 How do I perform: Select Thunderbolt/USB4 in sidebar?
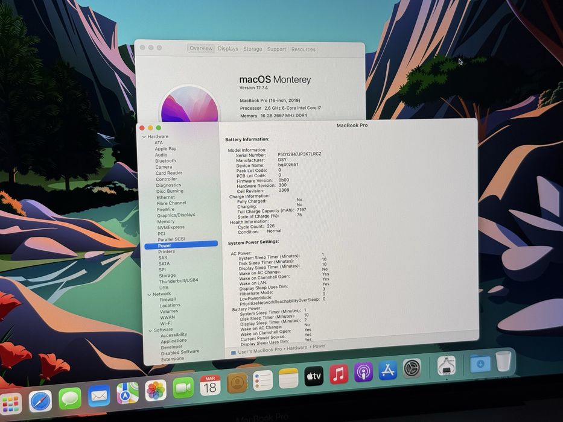coord(179,281)
